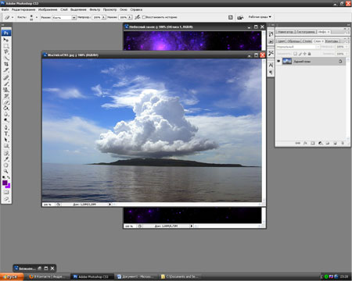This screenshot has width=352, height=281.
Task: Select the Eyedropper tool
Action: [6, 159]
